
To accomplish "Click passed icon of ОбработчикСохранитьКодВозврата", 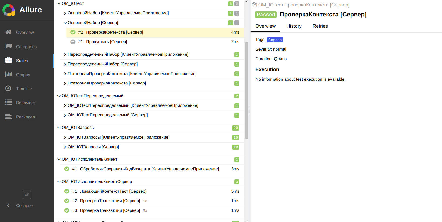I will (x=67, y=169).
